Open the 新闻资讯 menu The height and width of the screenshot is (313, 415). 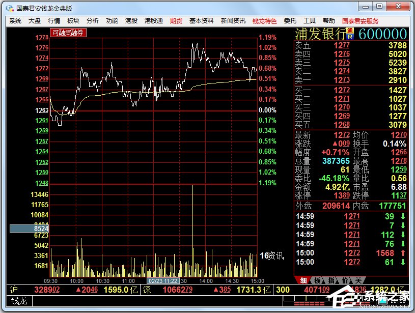233,21
